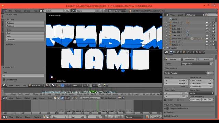Select the Constraints properties tab icon
This screenshot has width=219, height=123.
click(187, 52)
